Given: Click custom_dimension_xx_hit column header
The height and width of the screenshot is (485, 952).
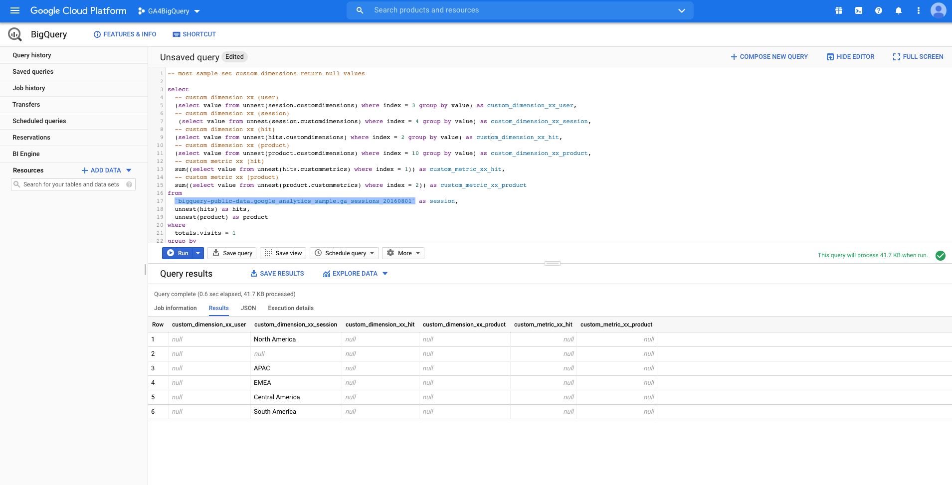Looking at the screenshot, I should [x=380, y=324].
